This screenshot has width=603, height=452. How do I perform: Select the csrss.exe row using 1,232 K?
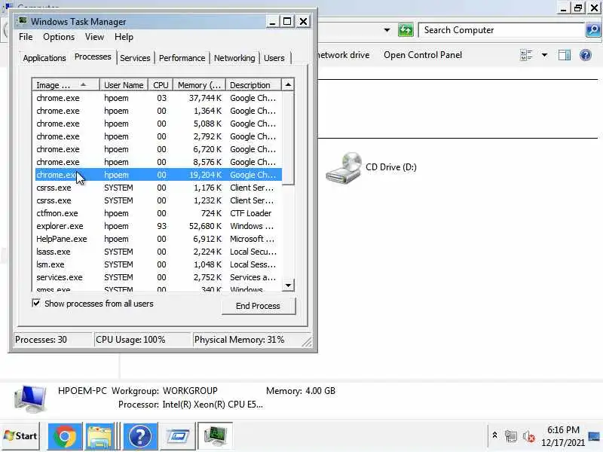click(x=158, y=200)
